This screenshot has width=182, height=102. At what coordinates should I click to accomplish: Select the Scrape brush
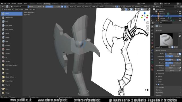coord(12,61)
